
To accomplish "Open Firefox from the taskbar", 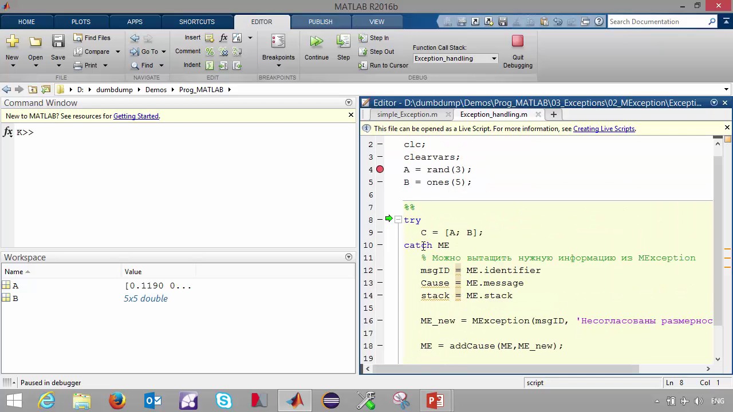I will [117, 401].
